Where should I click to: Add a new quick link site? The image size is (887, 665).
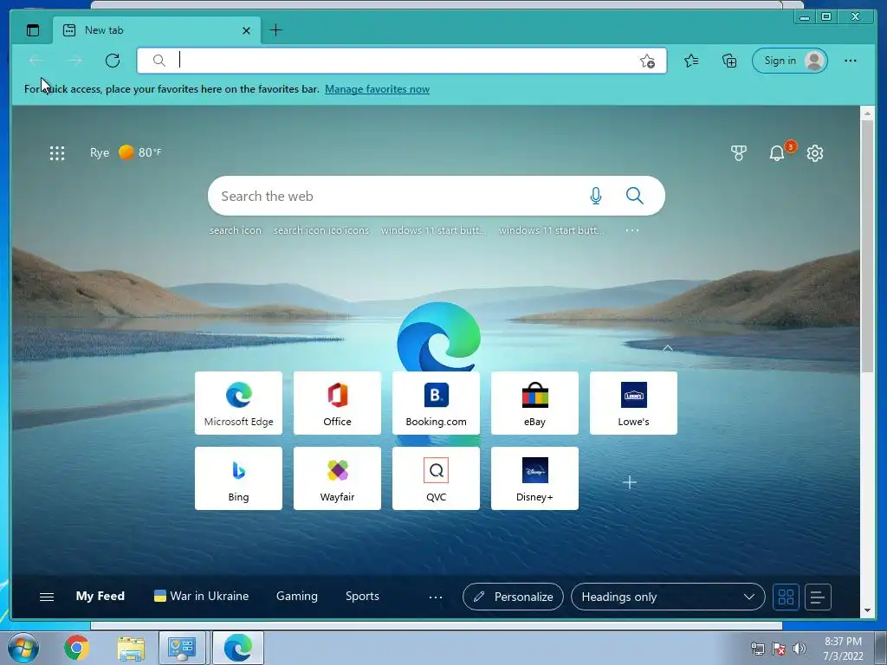coord(630,482)
